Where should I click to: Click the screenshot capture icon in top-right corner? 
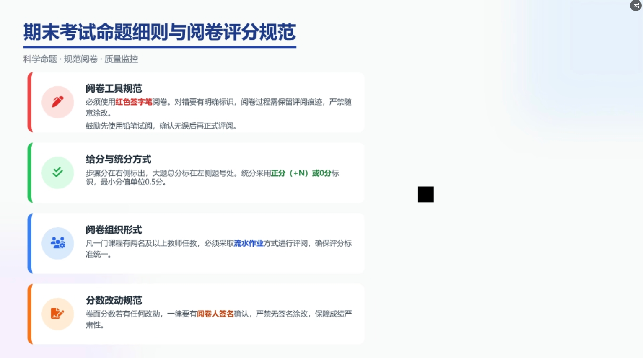pyautogui.click(x=635, y=5)
